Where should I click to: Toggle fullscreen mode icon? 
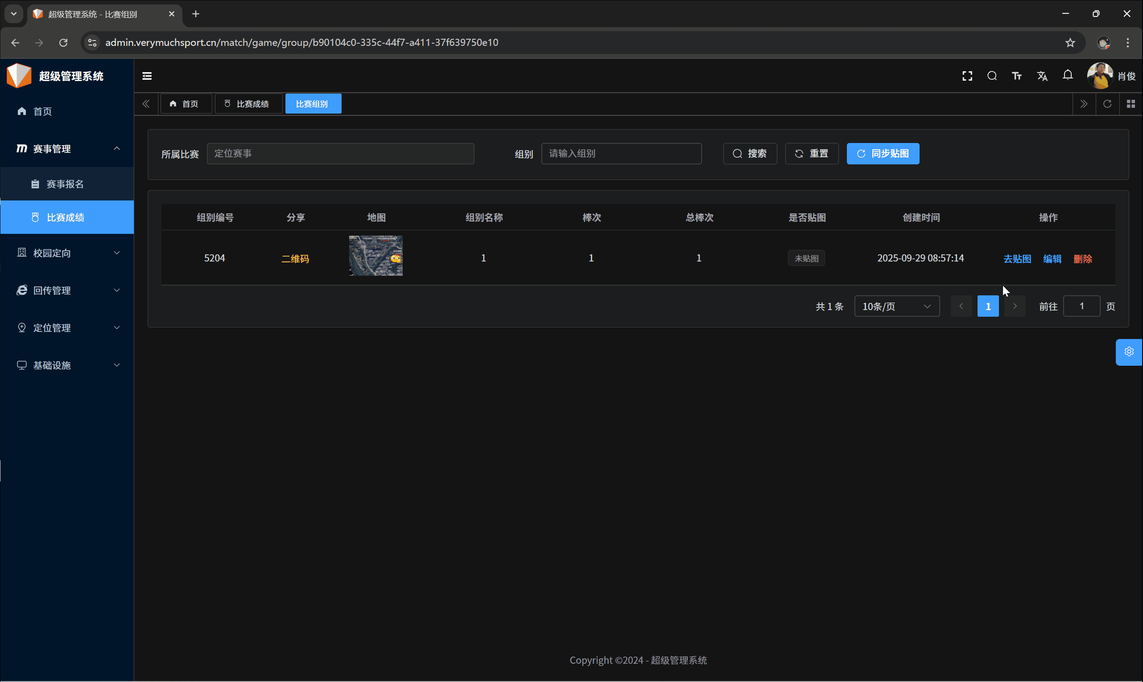click(967, 76)
